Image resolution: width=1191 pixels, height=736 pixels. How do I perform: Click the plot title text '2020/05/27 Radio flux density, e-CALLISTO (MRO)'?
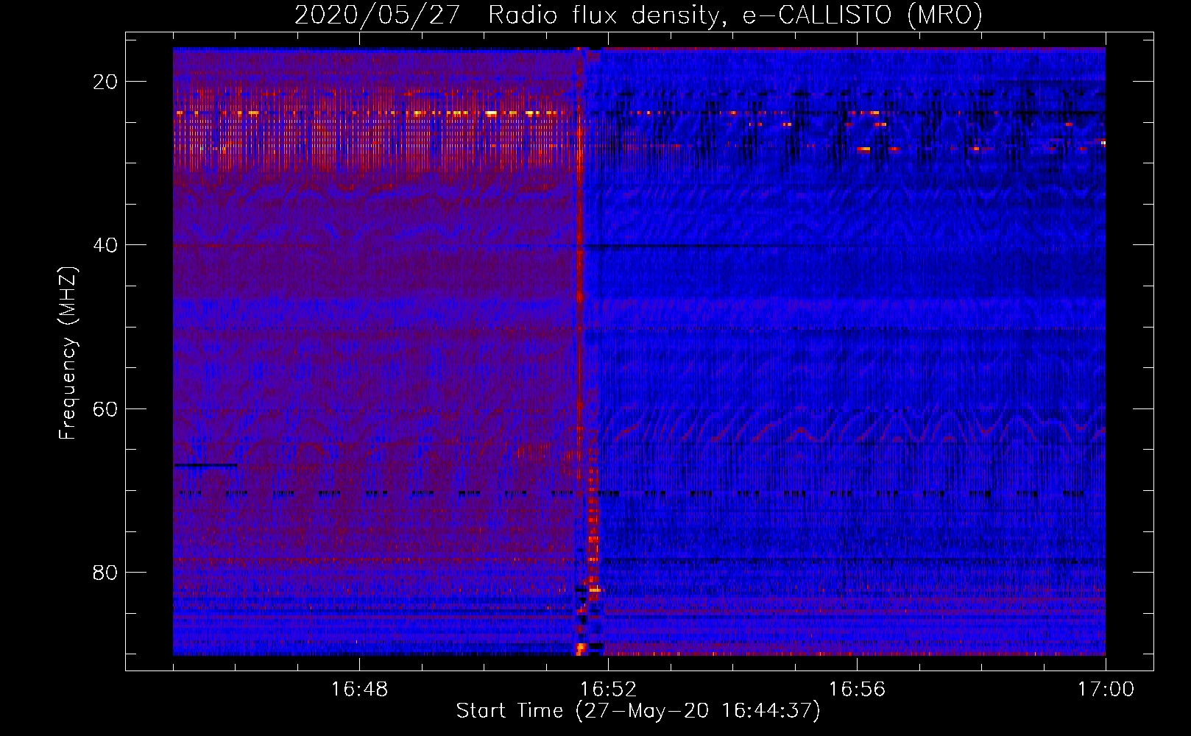pos(638,15)
